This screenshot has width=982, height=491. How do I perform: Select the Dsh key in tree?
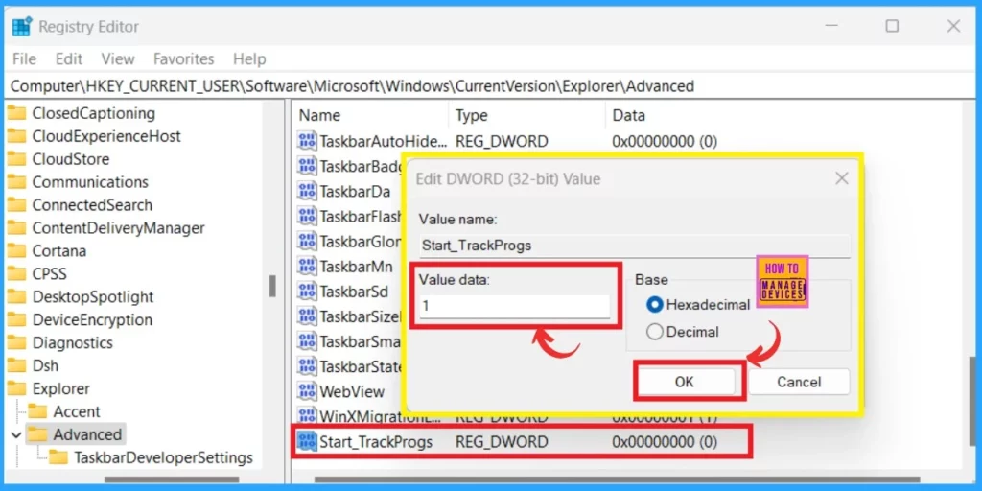click(x=45, y=365)
